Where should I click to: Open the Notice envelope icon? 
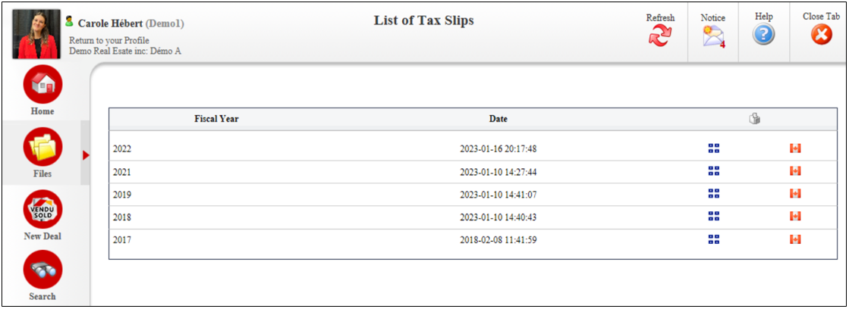[713, 37]
